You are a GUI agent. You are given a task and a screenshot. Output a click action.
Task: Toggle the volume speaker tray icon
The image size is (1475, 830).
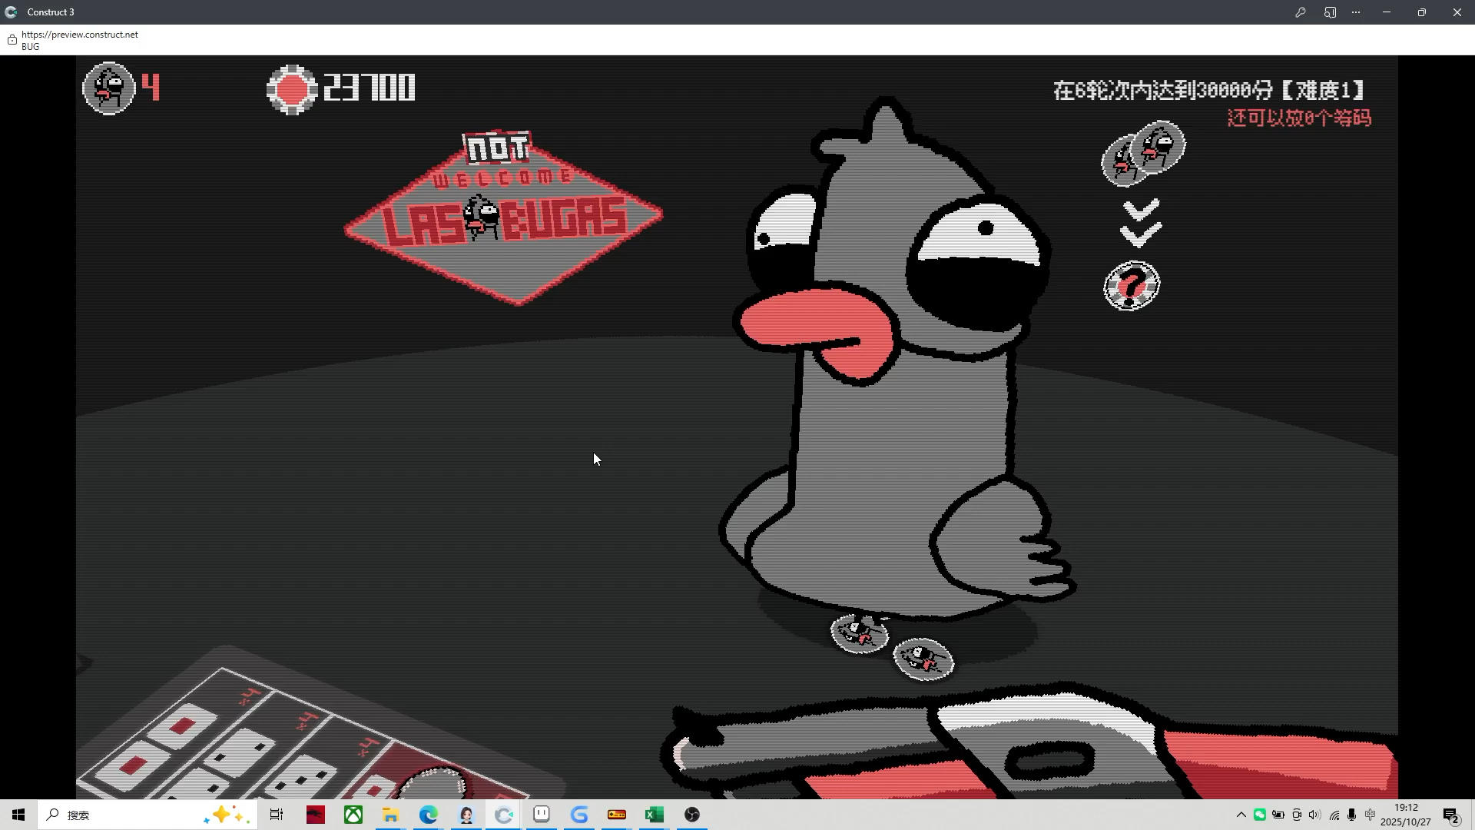pos(1314,815)
